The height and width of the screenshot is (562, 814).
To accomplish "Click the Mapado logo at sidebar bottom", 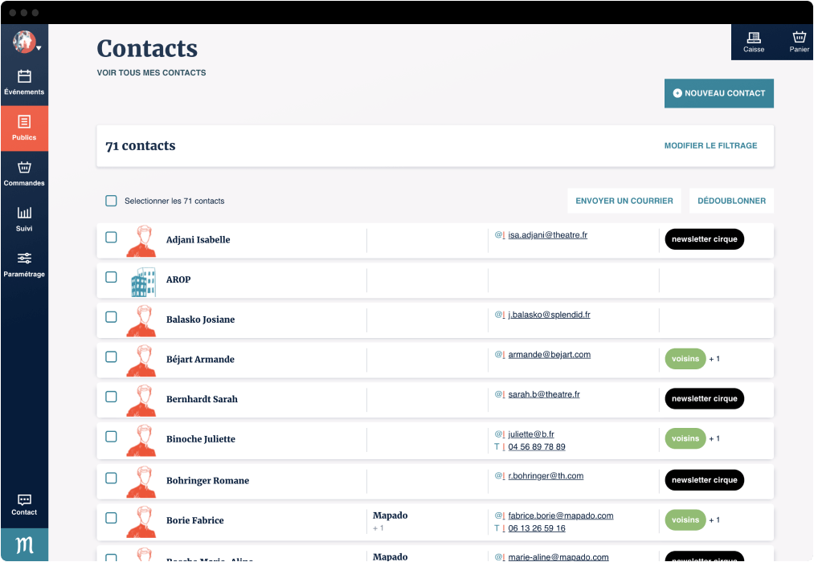I will [x=24, y=544].
